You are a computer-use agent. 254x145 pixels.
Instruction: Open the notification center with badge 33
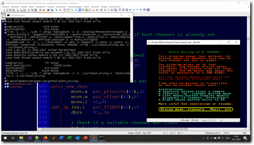click(x=246, y=138)
